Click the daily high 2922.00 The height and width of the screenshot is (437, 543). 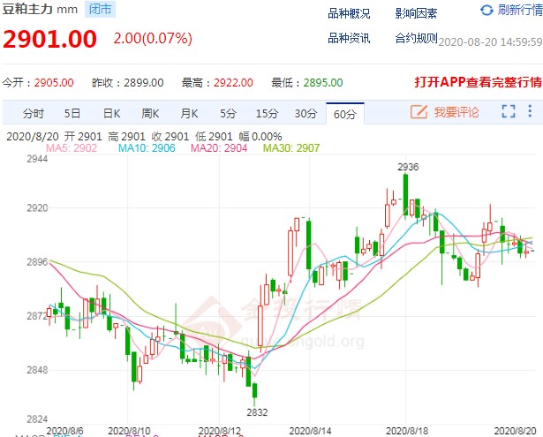click(233, 83)
